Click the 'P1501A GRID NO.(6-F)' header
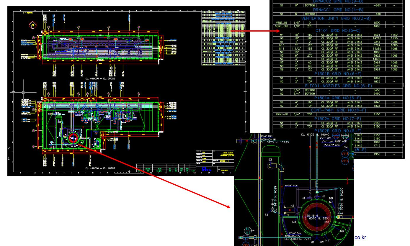Image resolution: width=410 pixels, height=246 pixels. [338, 98]
